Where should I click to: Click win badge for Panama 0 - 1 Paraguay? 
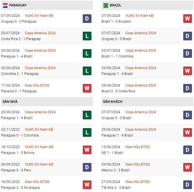tap(87, 88)
